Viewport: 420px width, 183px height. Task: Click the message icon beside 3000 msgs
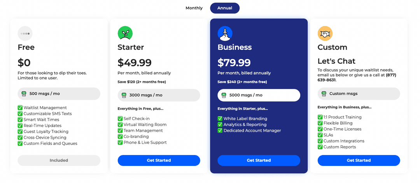pos(124,95)
